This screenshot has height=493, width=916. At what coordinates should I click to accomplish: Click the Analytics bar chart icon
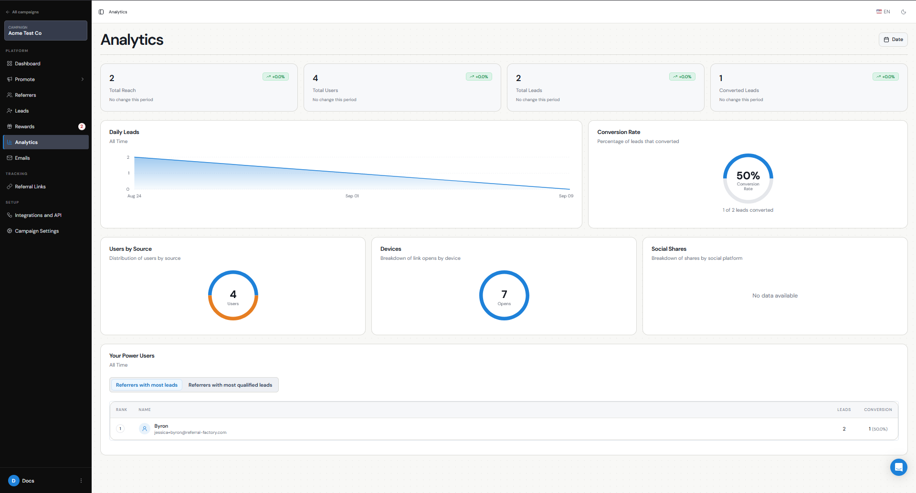click(10, 142)
